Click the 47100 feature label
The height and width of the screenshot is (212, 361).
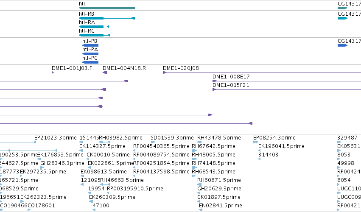[x=101, y=206]
